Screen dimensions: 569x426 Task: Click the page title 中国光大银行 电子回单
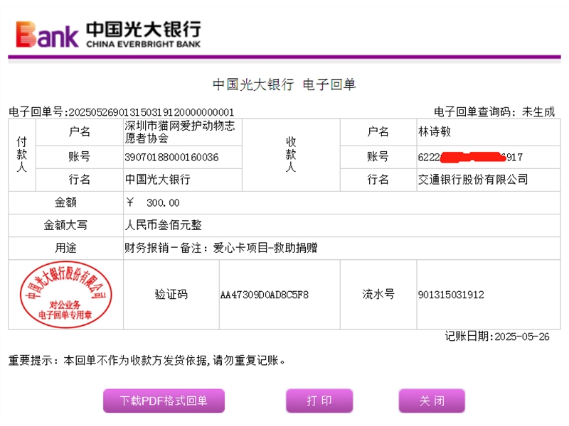(284, 84)
